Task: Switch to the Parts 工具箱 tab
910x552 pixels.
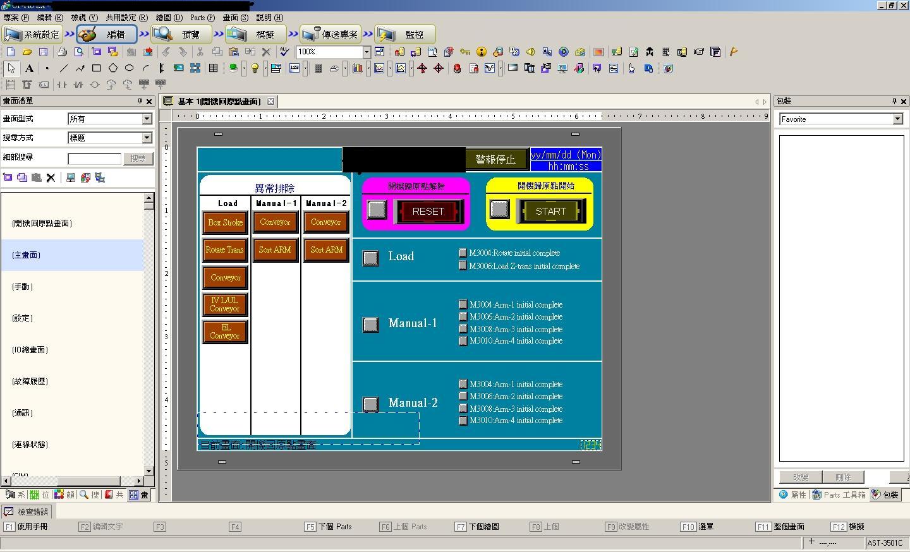Action: [x=840, y=495]
